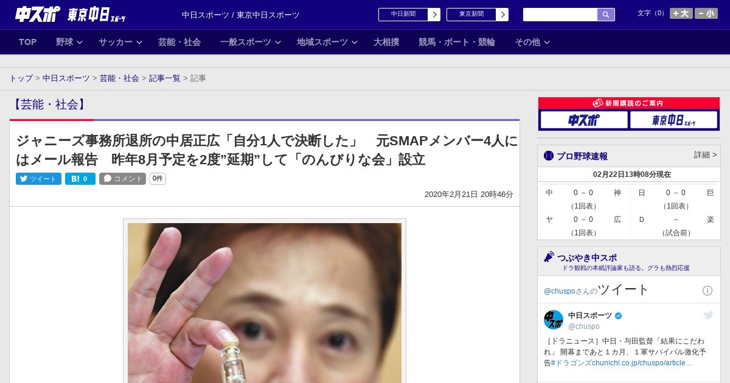Open the 一般スポーツ navigation menu
Image resolution: width=730 pixels, height=383 pixels.
coord(246,42)
